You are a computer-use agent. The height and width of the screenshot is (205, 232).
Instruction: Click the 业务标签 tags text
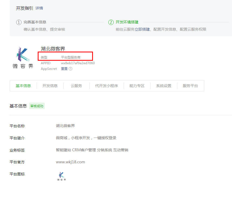tap(92, 150)
